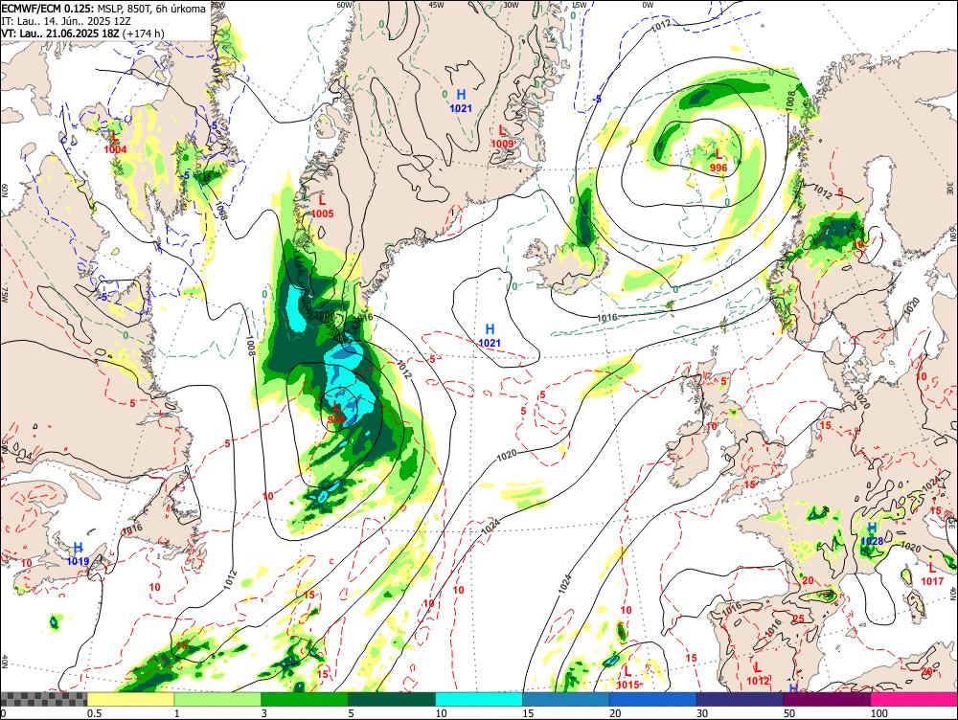Click the high 'H 1021' over Greenland's ice cap
The image size is (958, 720).
461,101
